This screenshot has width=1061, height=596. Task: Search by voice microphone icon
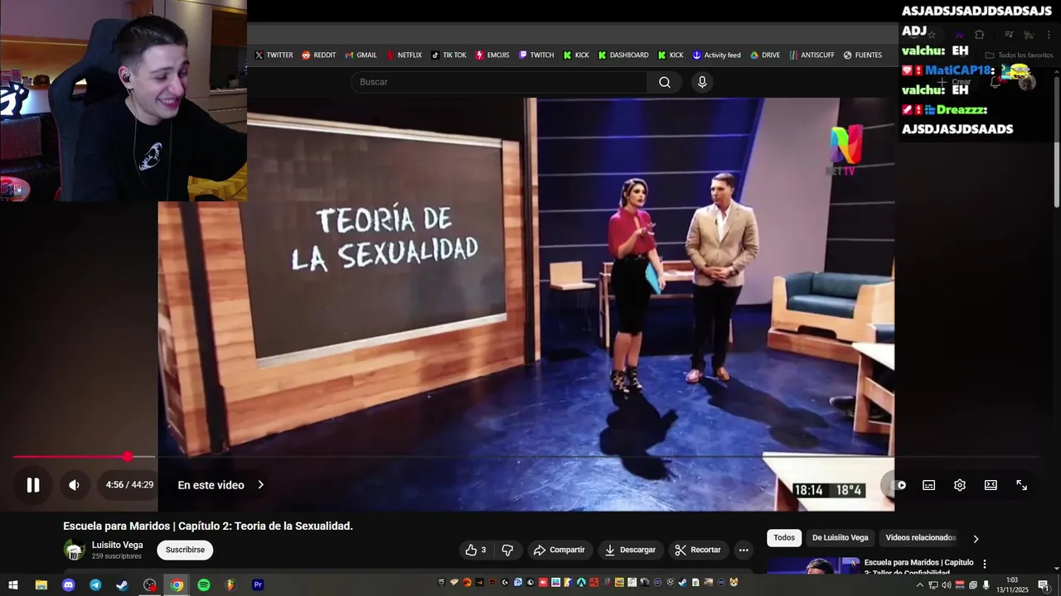click(702, 82)
